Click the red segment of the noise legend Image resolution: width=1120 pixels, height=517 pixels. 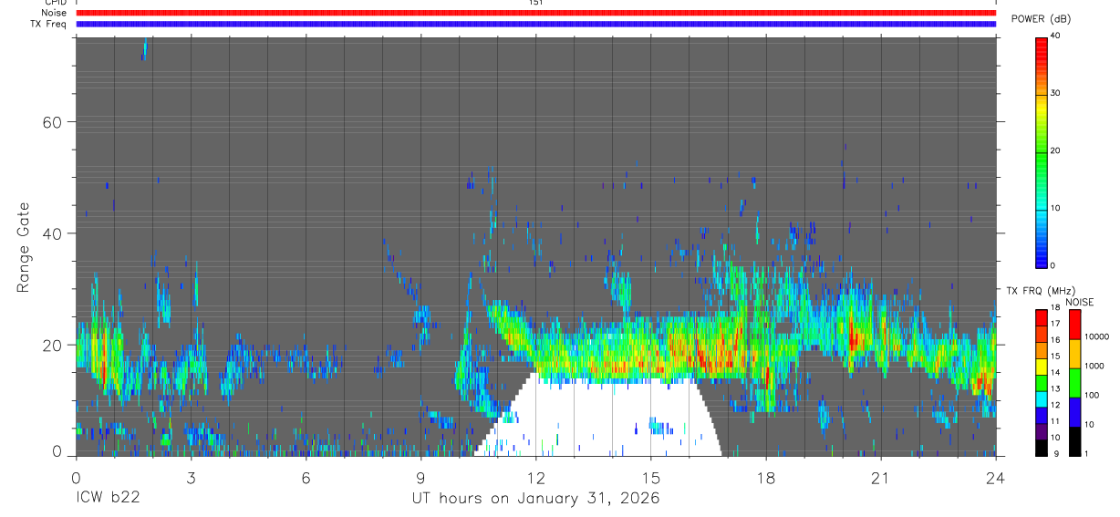[1073, 324]
